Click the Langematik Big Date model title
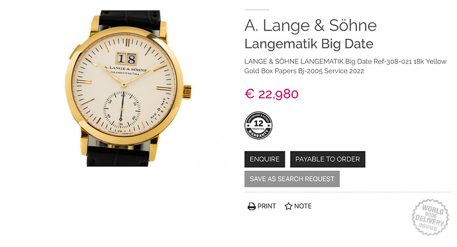457x247 pixels. click(x=309, y=44)
